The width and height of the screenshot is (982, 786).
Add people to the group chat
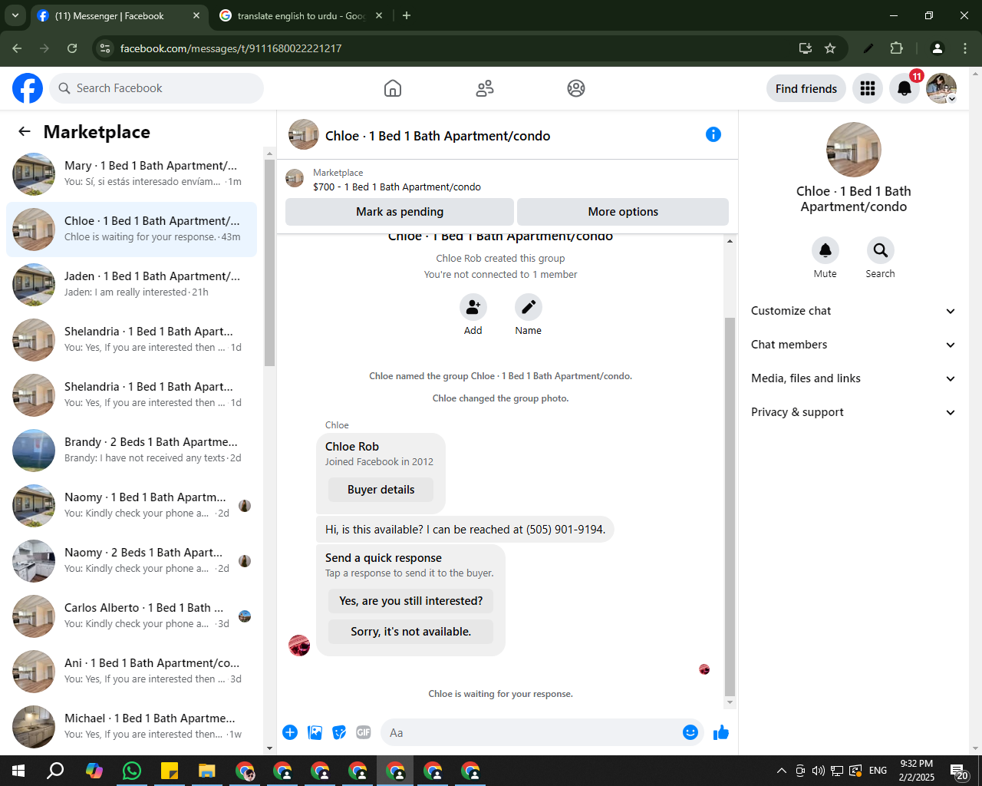click(x=473, y=307)
